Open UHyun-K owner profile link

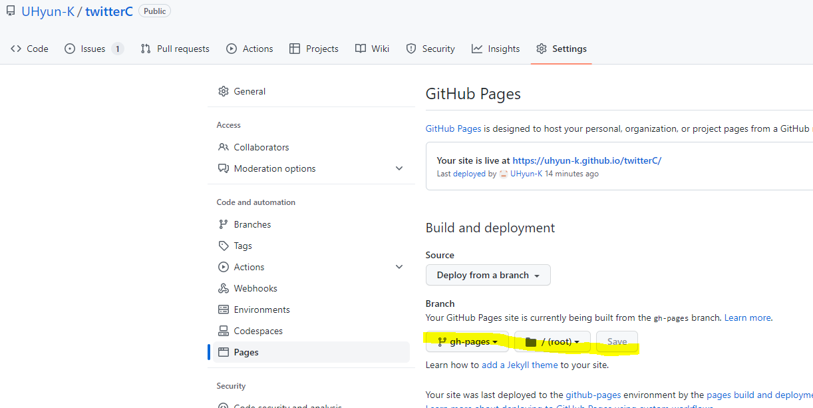(x=48, y=11)
